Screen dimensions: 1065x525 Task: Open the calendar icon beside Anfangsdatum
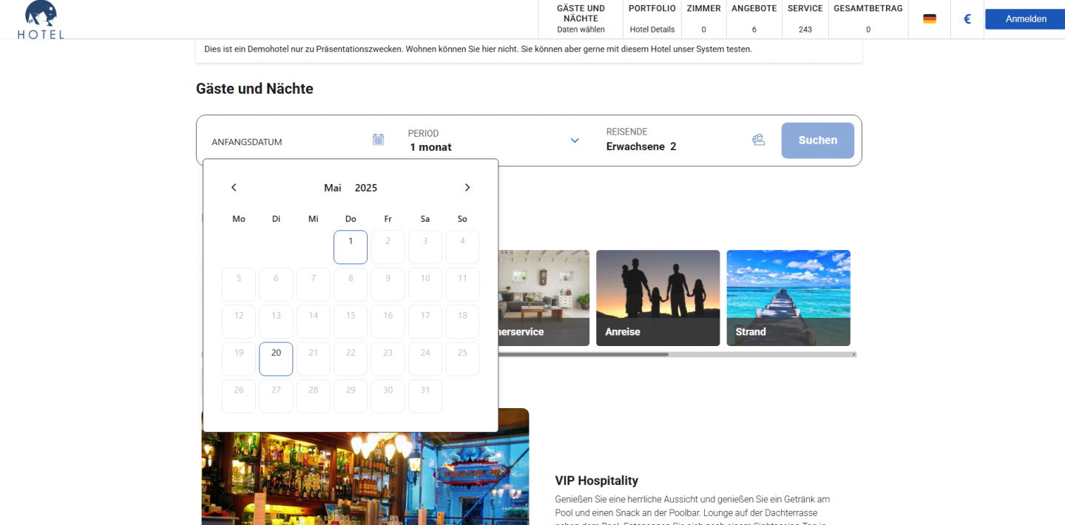tap(378, 139)
